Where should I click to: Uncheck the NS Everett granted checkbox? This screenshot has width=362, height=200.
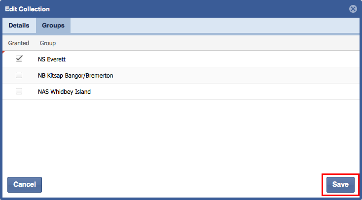tap(19, 59)
